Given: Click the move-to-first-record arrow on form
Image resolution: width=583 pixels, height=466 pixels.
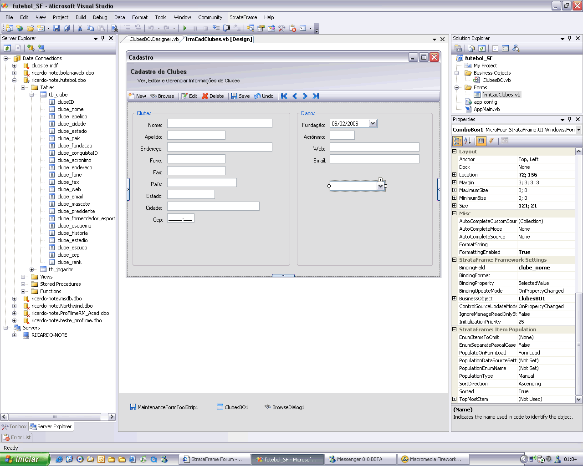Looking at the screenshot, I should click(x=284, y=96).
